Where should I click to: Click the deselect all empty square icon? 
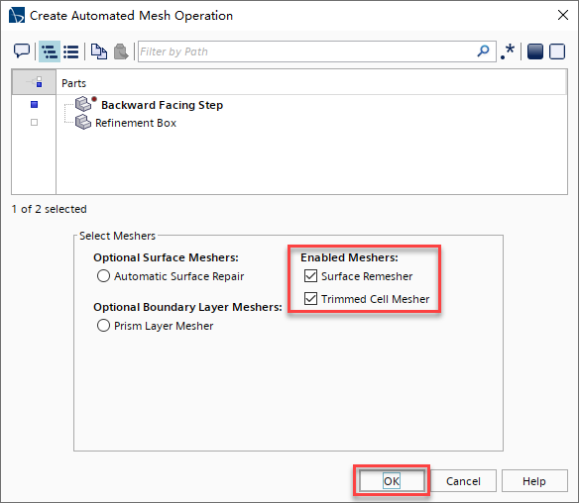click(557, 51)
